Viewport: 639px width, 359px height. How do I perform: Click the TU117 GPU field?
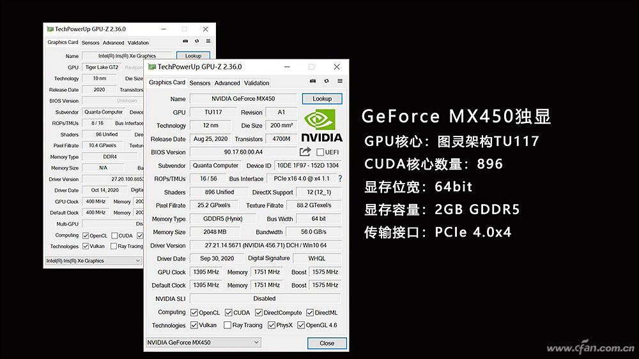pos(213,112)
